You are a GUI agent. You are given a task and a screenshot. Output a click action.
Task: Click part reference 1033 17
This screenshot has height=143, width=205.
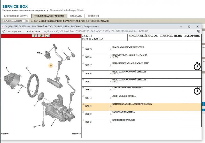(x=88, y=65)
